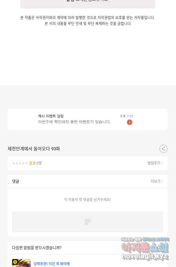Viewport: 176px width, 267px height.
Task: Click the 오후 7:32 timestamp on notification
Action: [x=126, y=116]
